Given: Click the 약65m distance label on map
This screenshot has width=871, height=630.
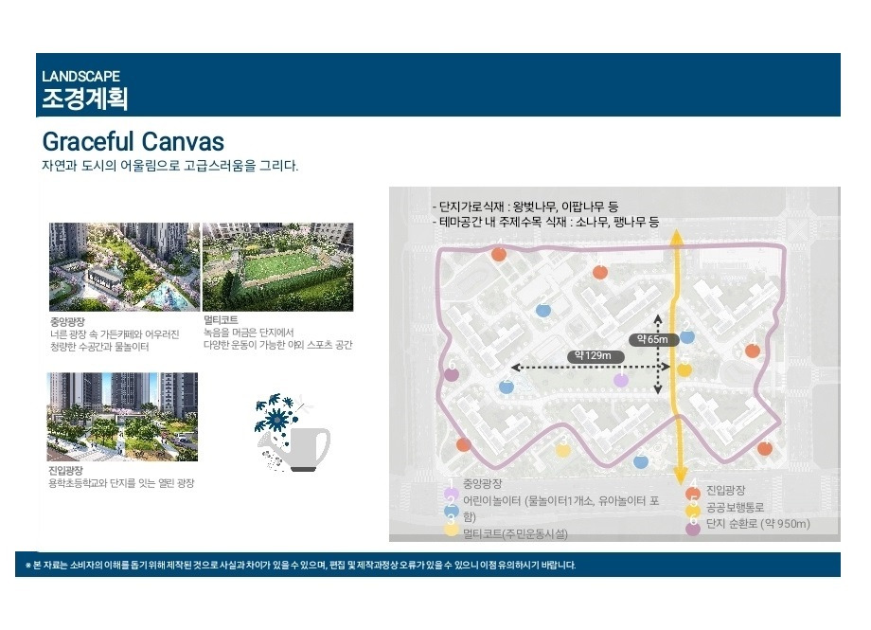Looking at the screenshot, I should pyautogui.click(x=653, y=339).
